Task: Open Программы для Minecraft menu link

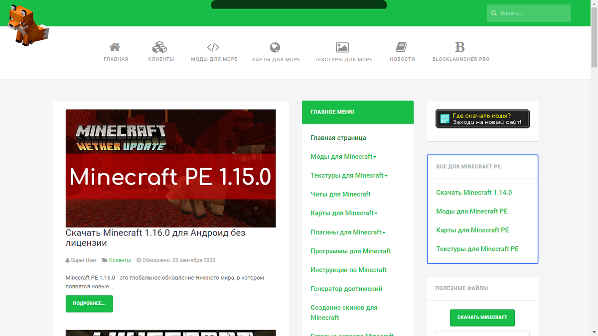Action: click(351, 251)
